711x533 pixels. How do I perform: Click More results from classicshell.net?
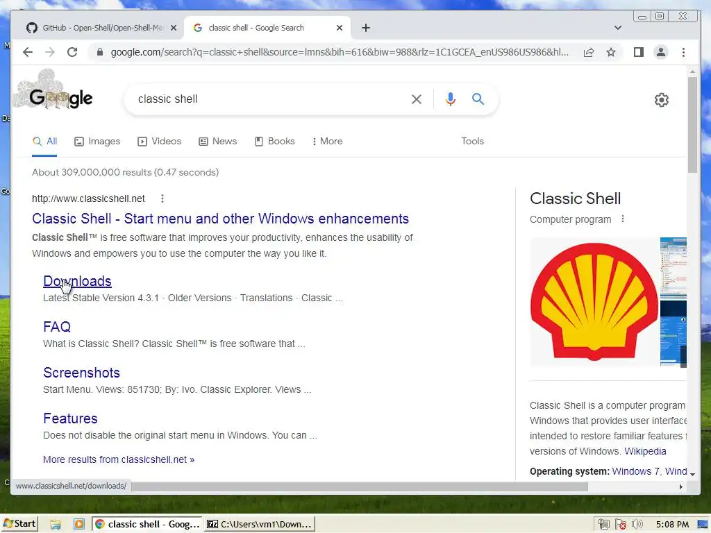click(x=119, y=459)
